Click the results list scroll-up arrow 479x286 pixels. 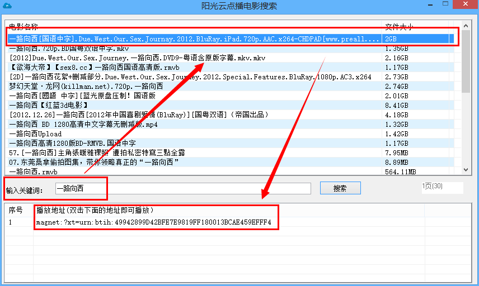coord(466,26)
